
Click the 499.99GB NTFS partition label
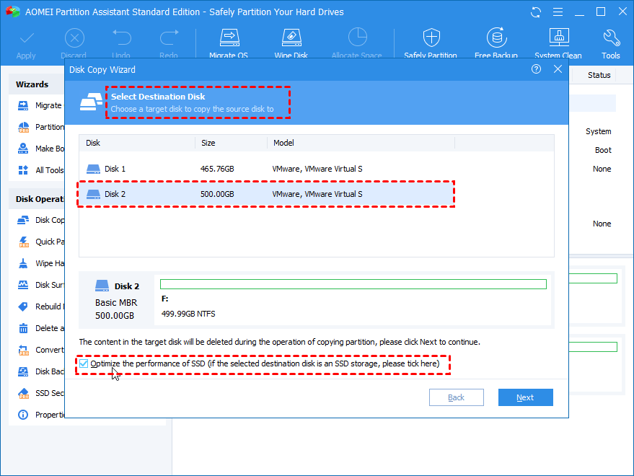pyautogui.click(x=188, y=314)
